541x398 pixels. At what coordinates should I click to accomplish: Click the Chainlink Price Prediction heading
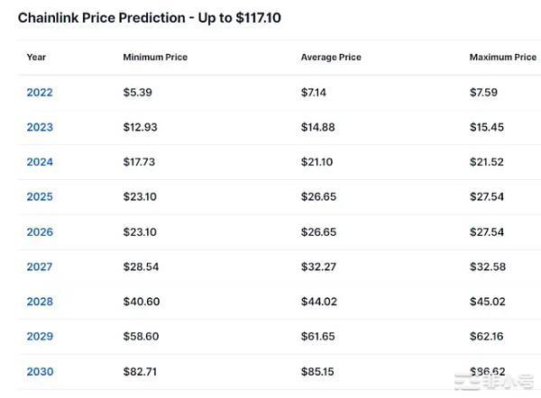coord(150,18)
